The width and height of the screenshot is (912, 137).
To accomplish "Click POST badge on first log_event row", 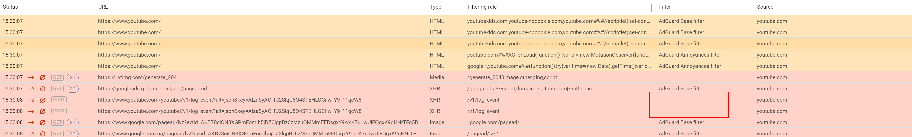I will click(59, 100).
